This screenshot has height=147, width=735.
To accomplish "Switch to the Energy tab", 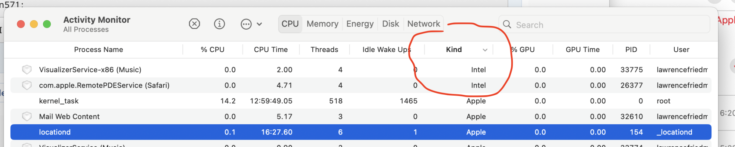I will tap(360, 24).
